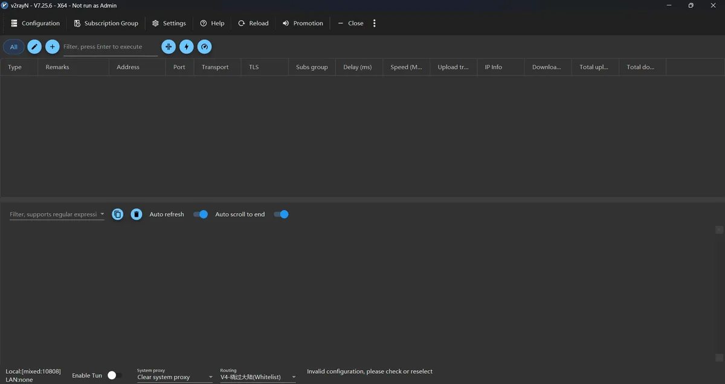Click the round split-arrows button beside the filter
Viewport: 725px width, 384px height.
[x=169, y=46]
